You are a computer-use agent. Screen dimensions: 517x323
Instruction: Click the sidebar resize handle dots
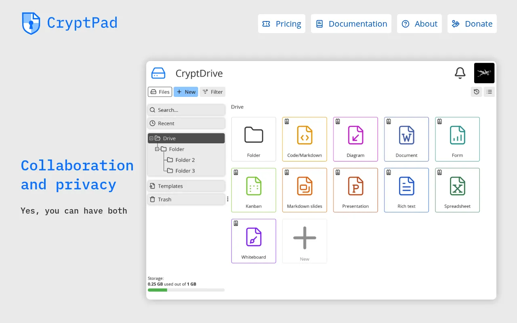coord(227,199)
